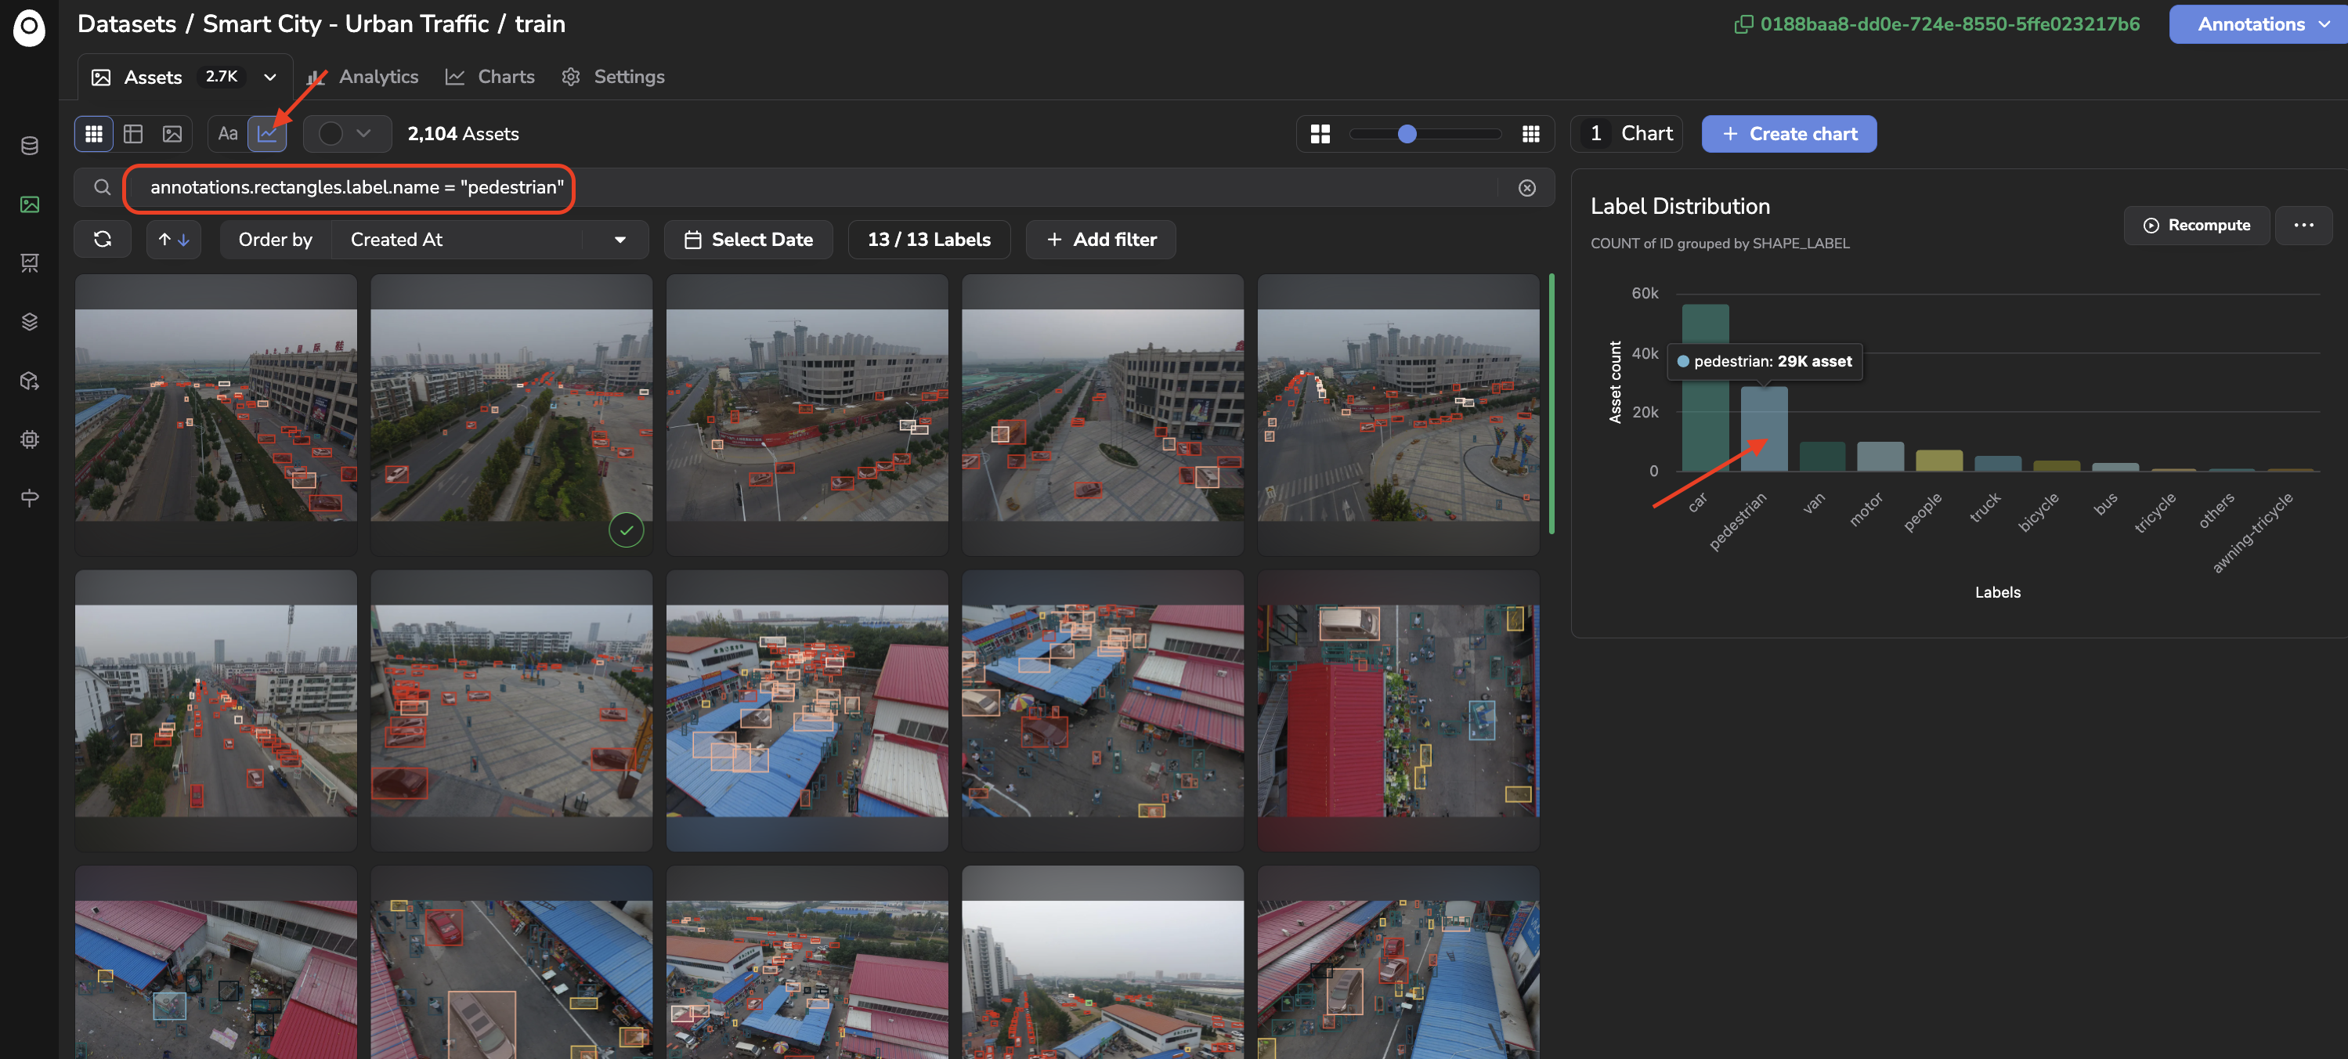Click the plus icon on Create chart
This screenshot has width=2348, height=1059.
1729,134
